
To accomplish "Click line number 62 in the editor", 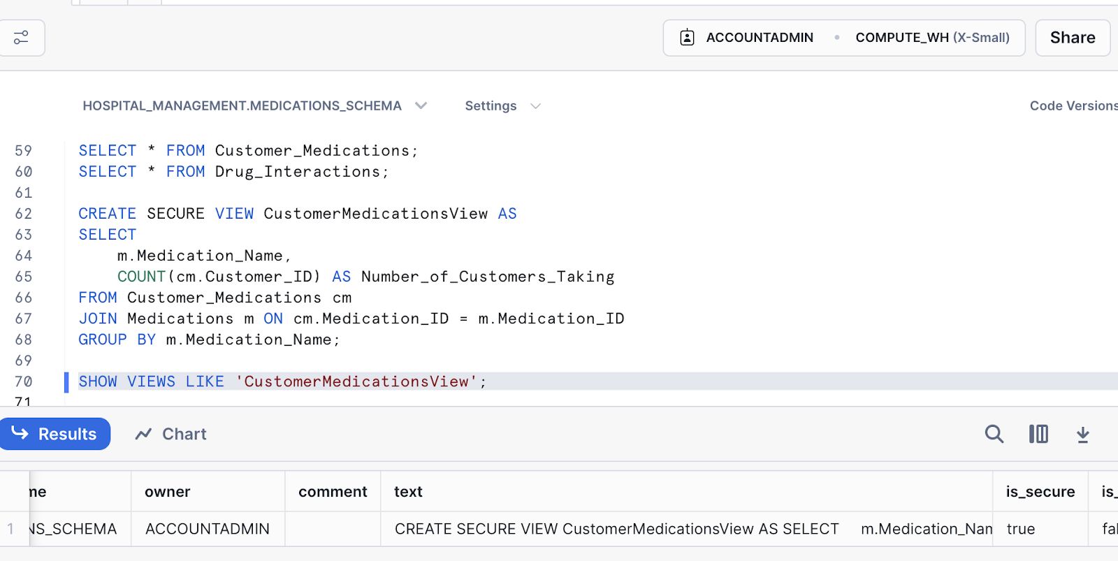I will [24, 214].
